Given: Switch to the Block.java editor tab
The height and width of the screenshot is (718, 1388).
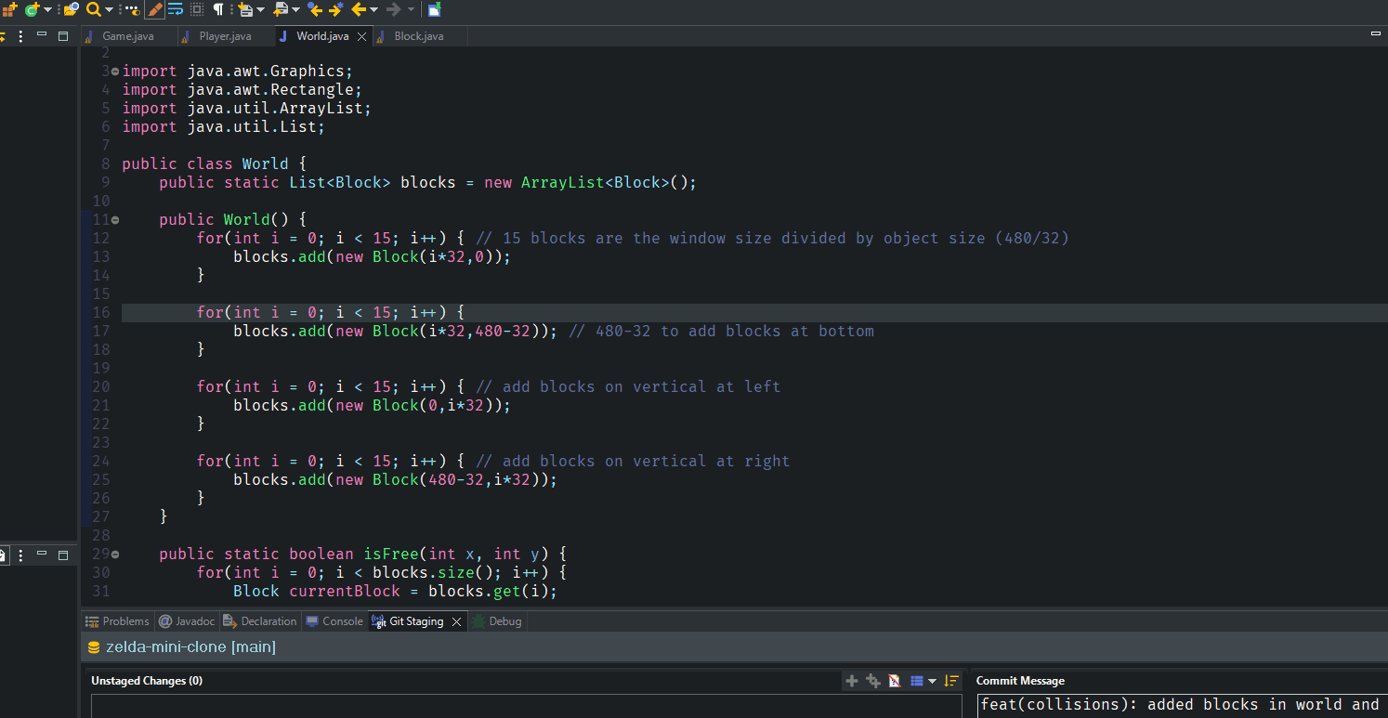Looking at the screenshot, I should tap(419, 36).
